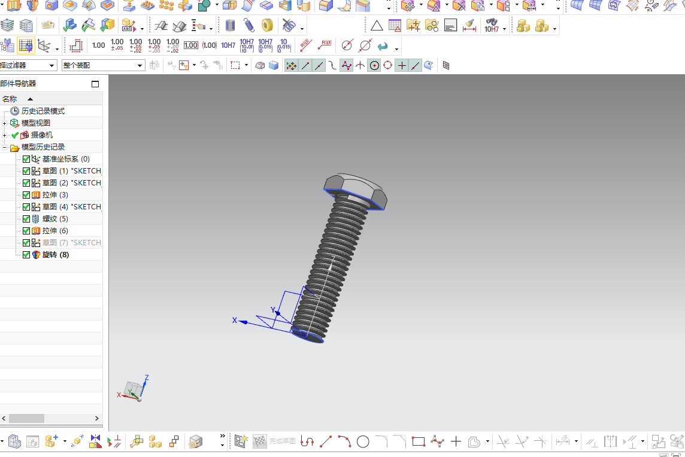This screenshot has width=685, height=457.
Task: Click the view orientation triad cube
Action: 134,389
